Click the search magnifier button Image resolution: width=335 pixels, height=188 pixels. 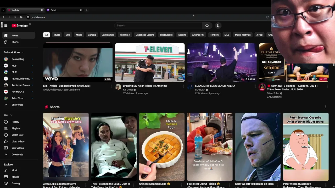207,26
